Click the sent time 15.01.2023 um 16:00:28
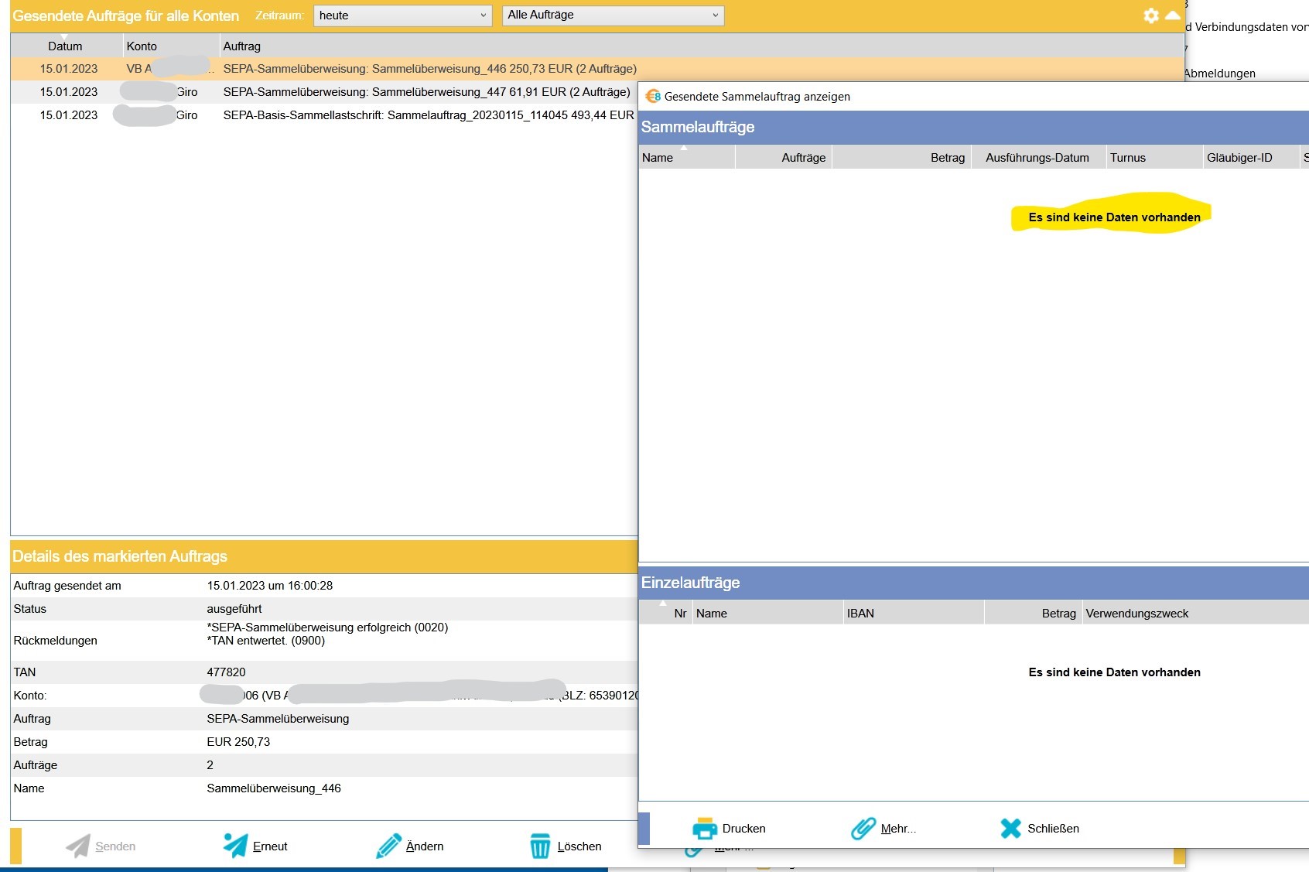Viewport: 1309px width, 872px height. [270, 586]
